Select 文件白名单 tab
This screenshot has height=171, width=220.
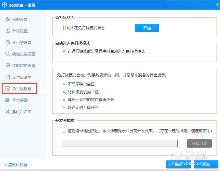[x=22, y=77]
